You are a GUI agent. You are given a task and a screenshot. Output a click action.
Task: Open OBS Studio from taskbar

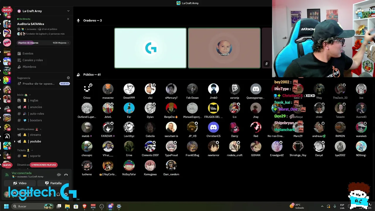(x=102, y=206)
